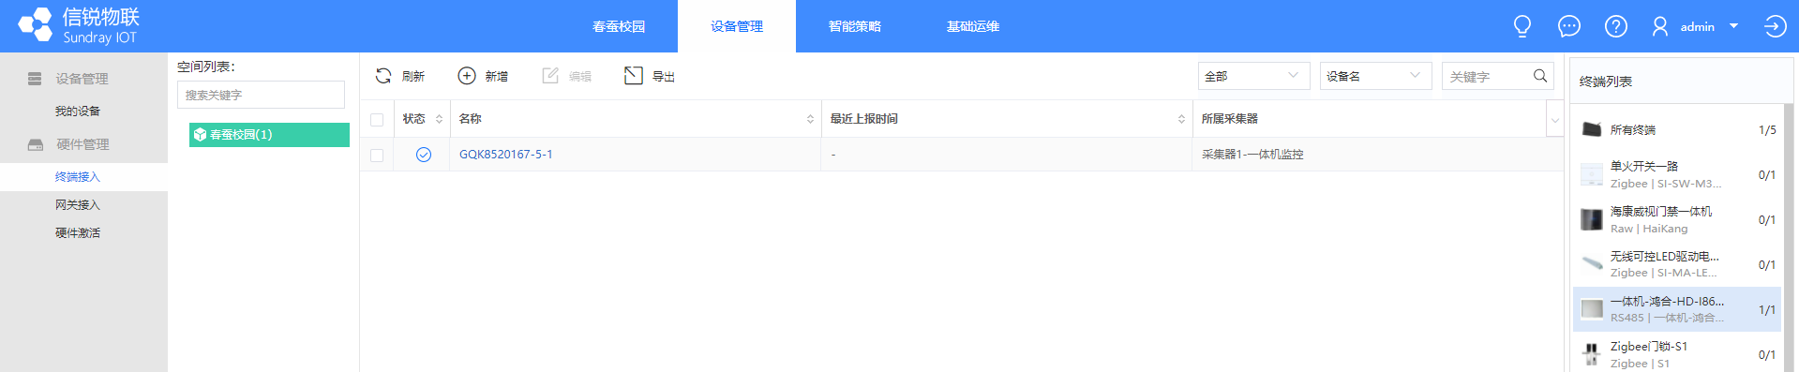
Task: Click the lightbulb tips icon
Action: coord(1522,26)
